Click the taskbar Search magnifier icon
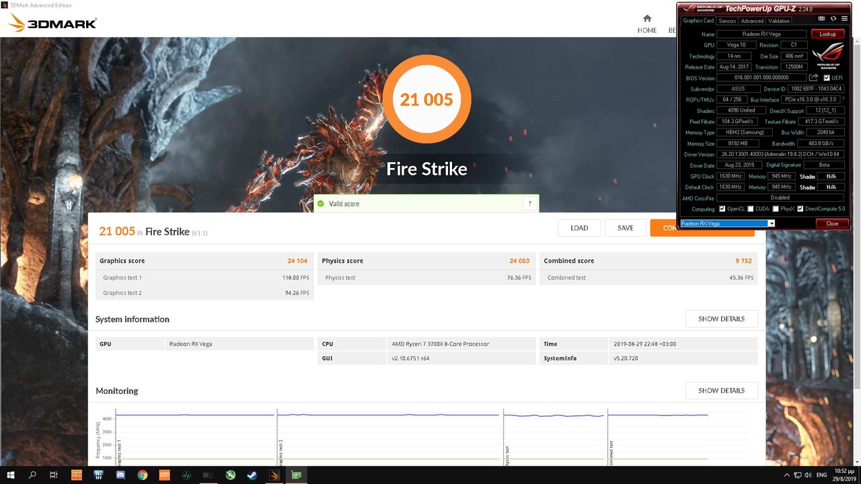The image size is (861, 484). [32, 475]
